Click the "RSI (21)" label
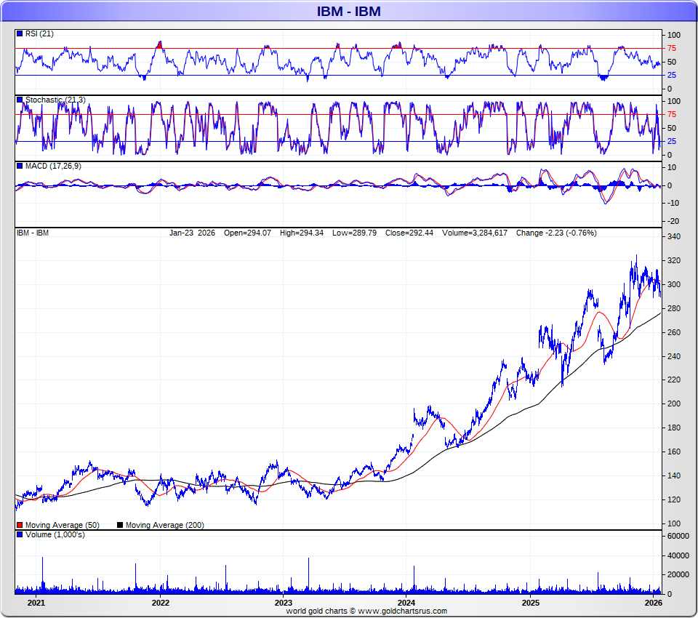This screenshot has height=618, width=698. point(39,34)
